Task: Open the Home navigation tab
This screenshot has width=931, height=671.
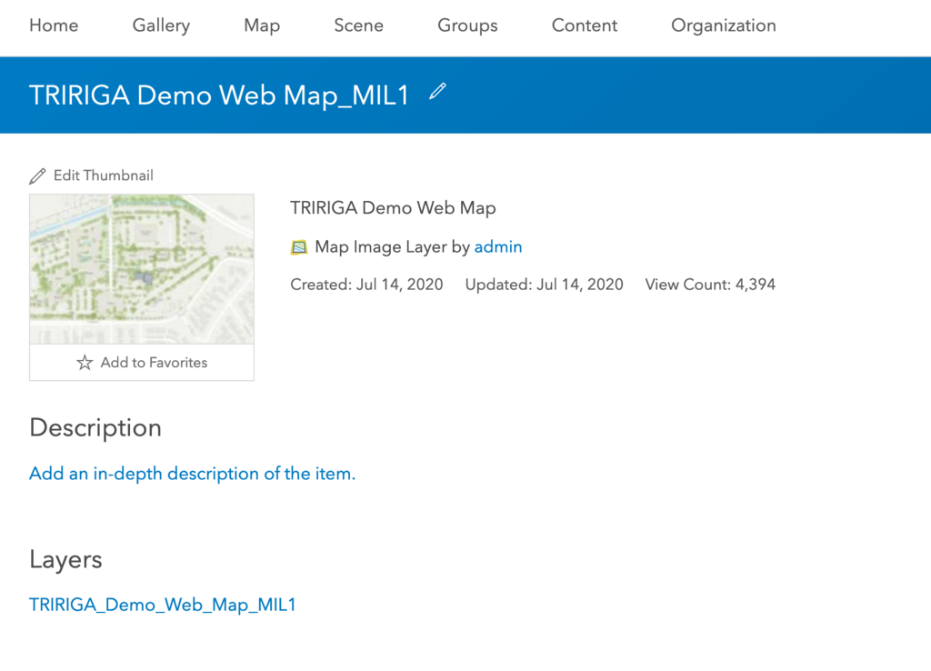Action: [x=54, y=25]
